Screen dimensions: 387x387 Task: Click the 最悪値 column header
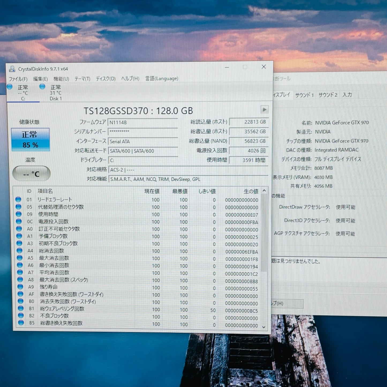click(x=180, y=191)
